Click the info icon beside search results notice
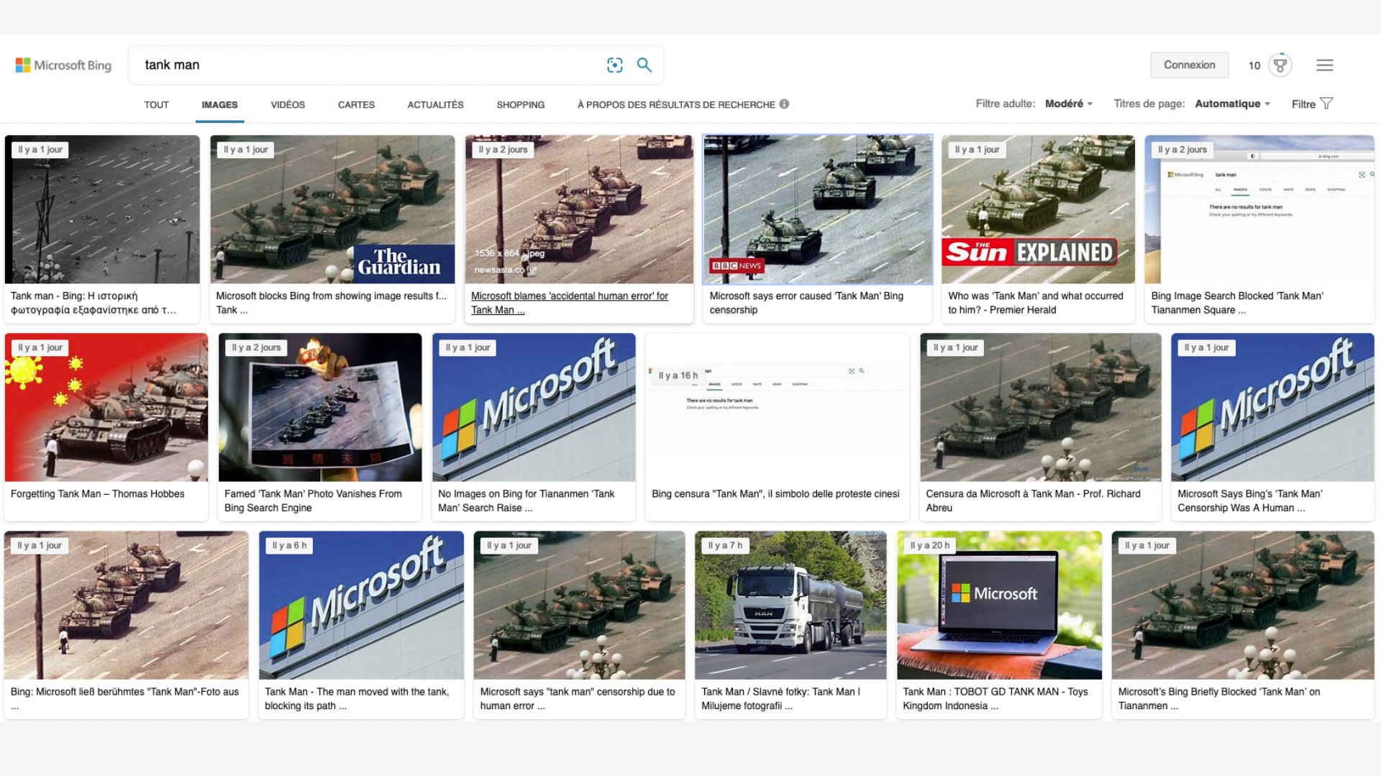 tap(784, 104)
